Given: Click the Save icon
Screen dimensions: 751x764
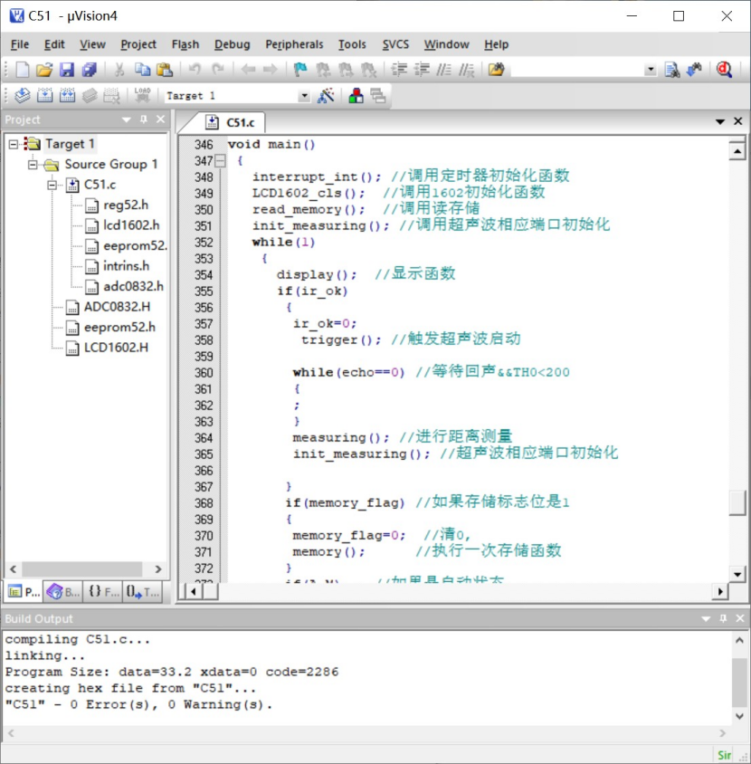Looking at the screenshot, I should (66, 69).
